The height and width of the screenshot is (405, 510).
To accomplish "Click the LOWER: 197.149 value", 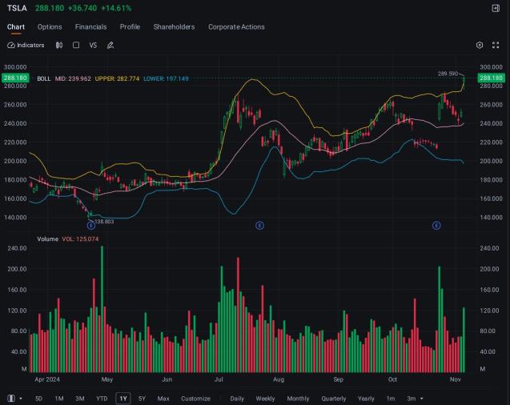I will pos(166,78).
